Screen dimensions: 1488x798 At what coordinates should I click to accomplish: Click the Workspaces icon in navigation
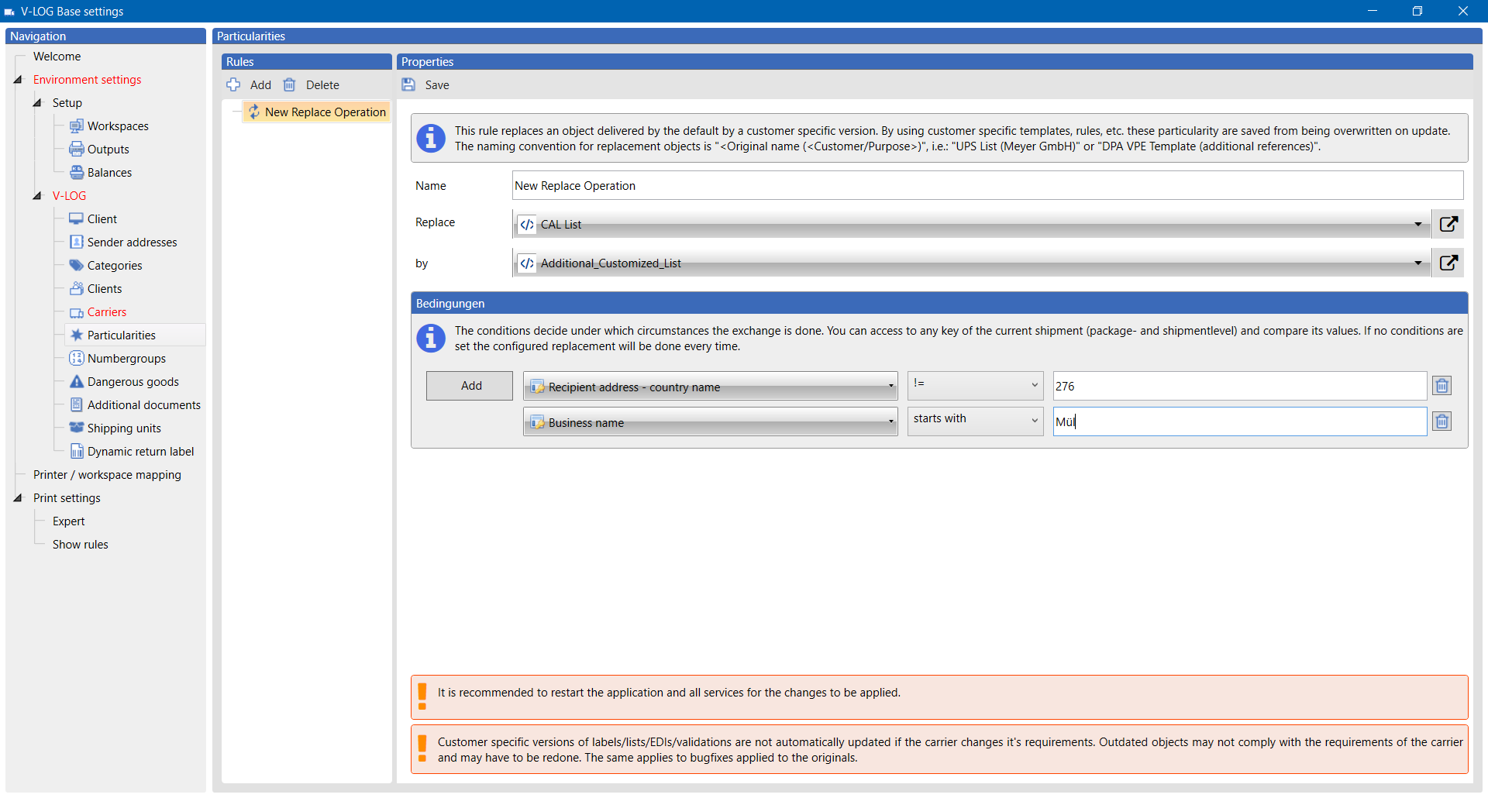tap(77, 126)
